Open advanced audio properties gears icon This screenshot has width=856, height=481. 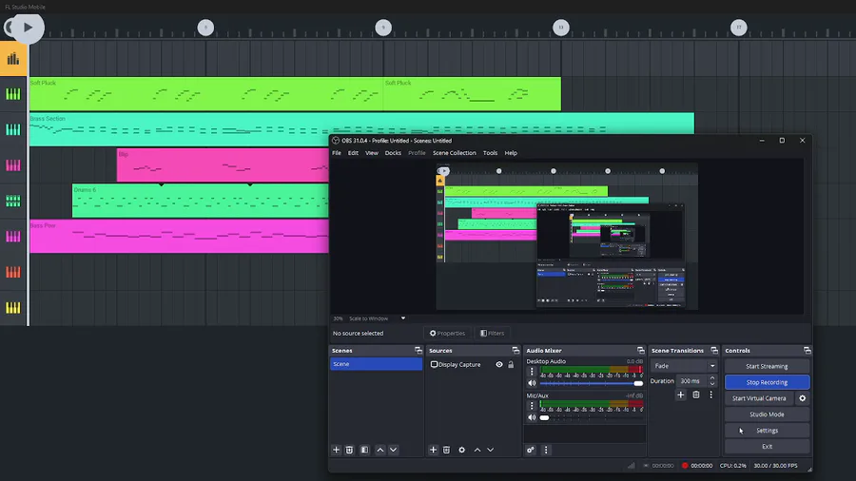[531, 450]
